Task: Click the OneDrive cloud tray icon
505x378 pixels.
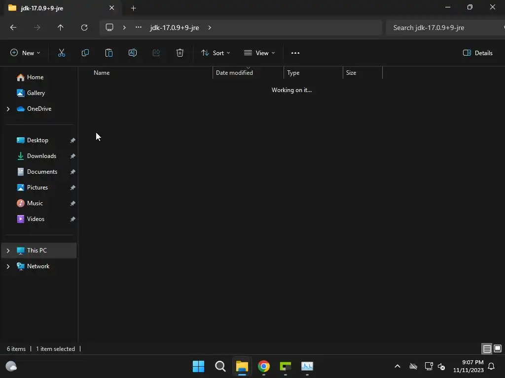Action: tap(413, 366)
